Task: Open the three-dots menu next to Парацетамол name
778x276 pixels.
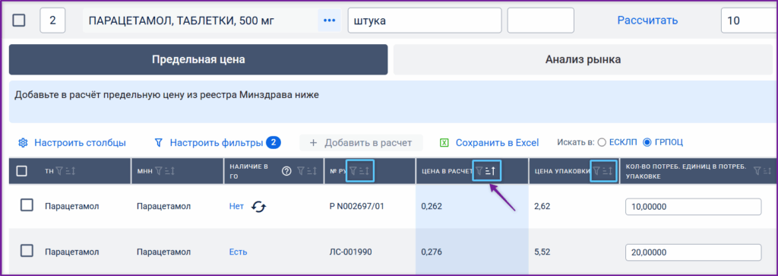Action: coord(330,21)
